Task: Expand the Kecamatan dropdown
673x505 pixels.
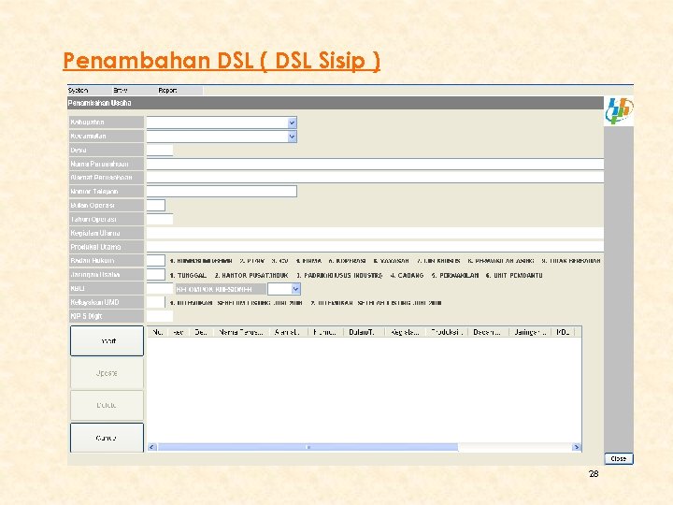Action: click(x=292, y=137)
